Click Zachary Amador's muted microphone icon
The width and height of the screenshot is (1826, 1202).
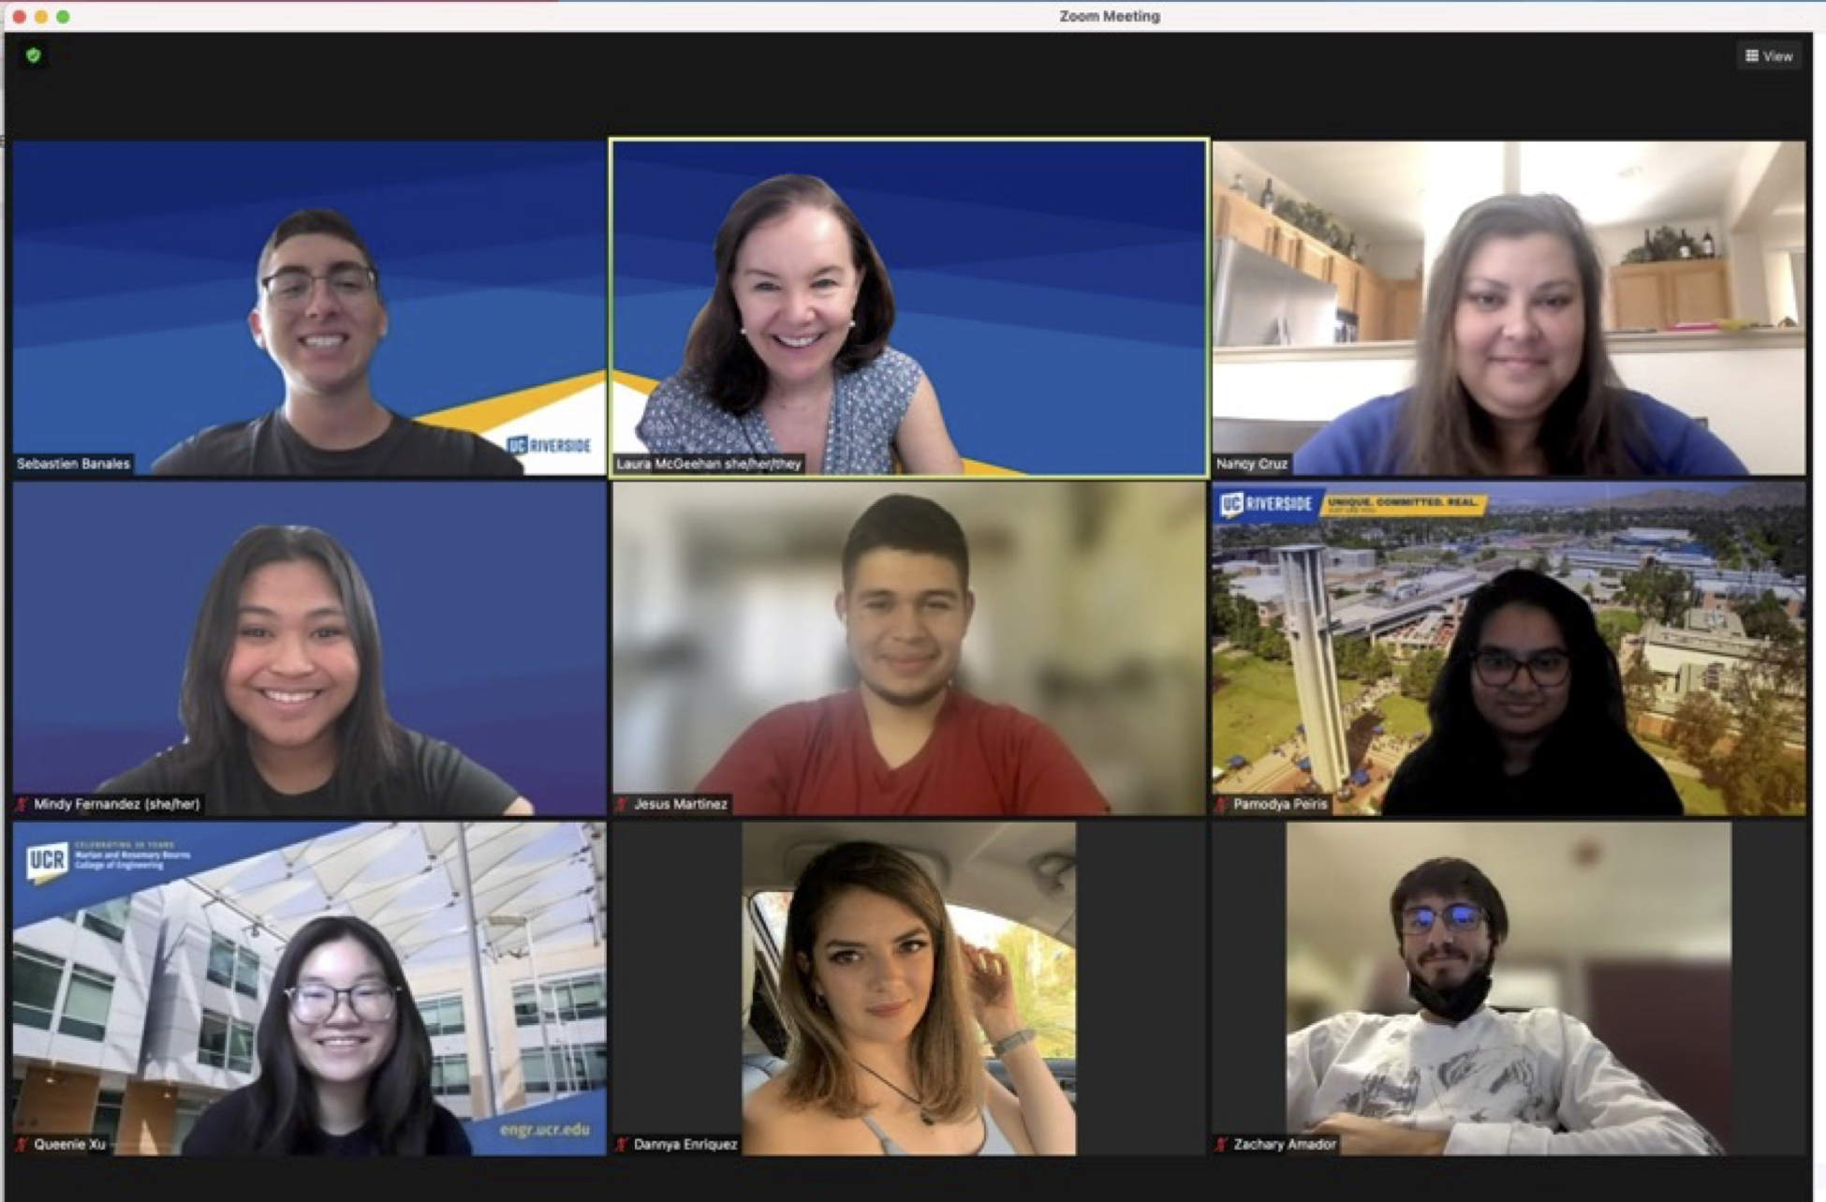(1221, 1144)
